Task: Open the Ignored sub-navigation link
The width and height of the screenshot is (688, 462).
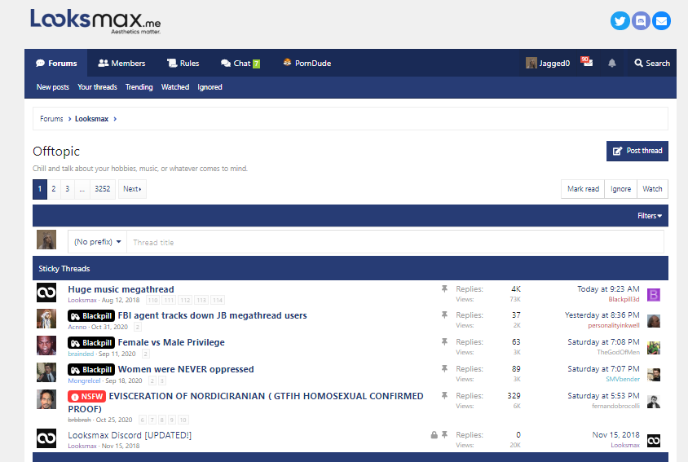Action: [209, 87]
